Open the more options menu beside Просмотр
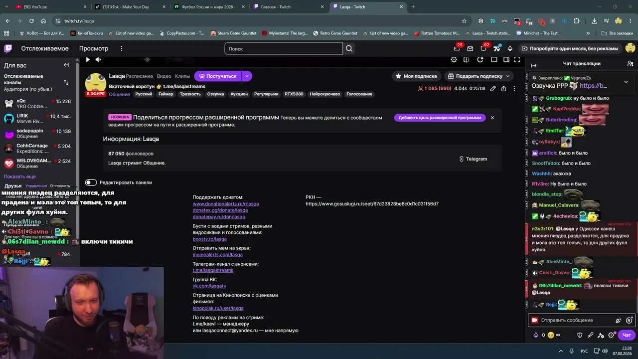 121,48
